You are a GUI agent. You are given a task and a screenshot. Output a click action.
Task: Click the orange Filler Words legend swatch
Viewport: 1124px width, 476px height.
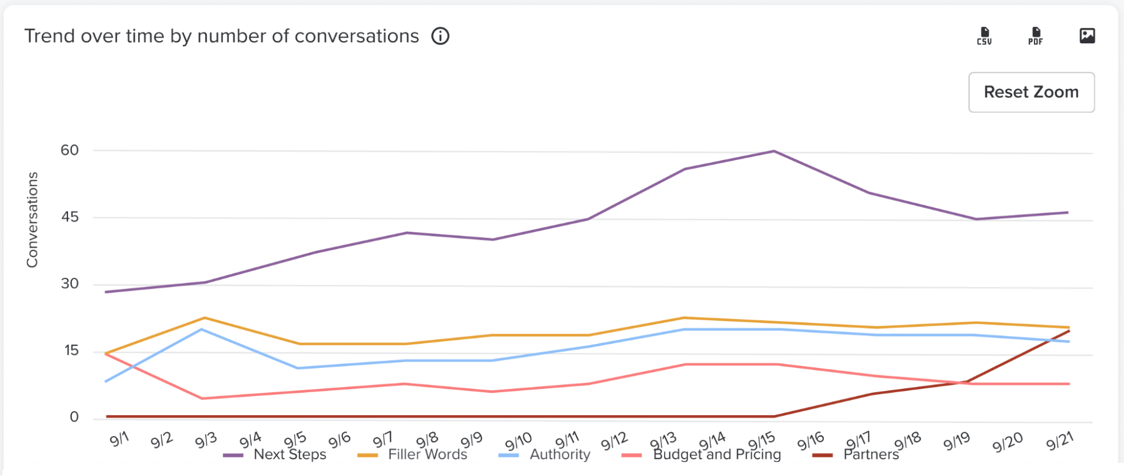[x=367, y=455]
